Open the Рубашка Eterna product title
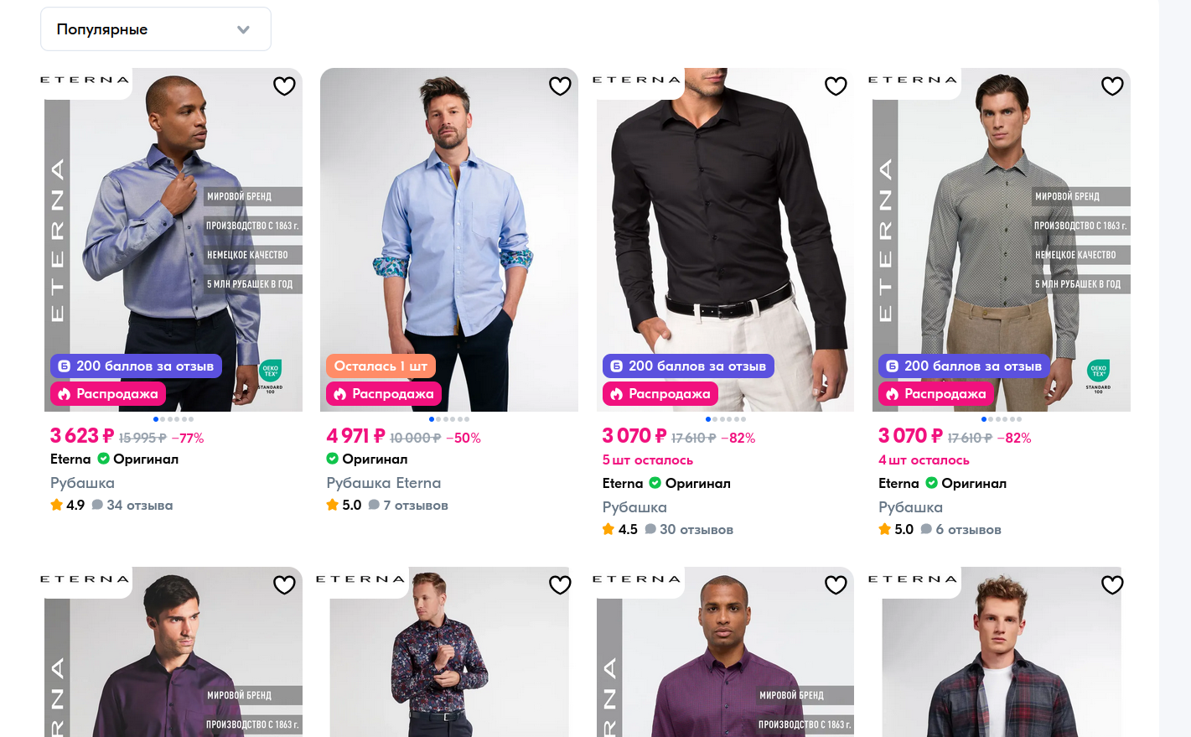Viewport: 1191px width, 737px height. [383, 483]
